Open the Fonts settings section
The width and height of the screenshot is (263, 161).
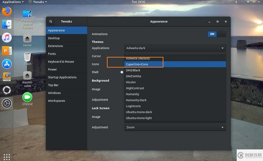(52, 54)
